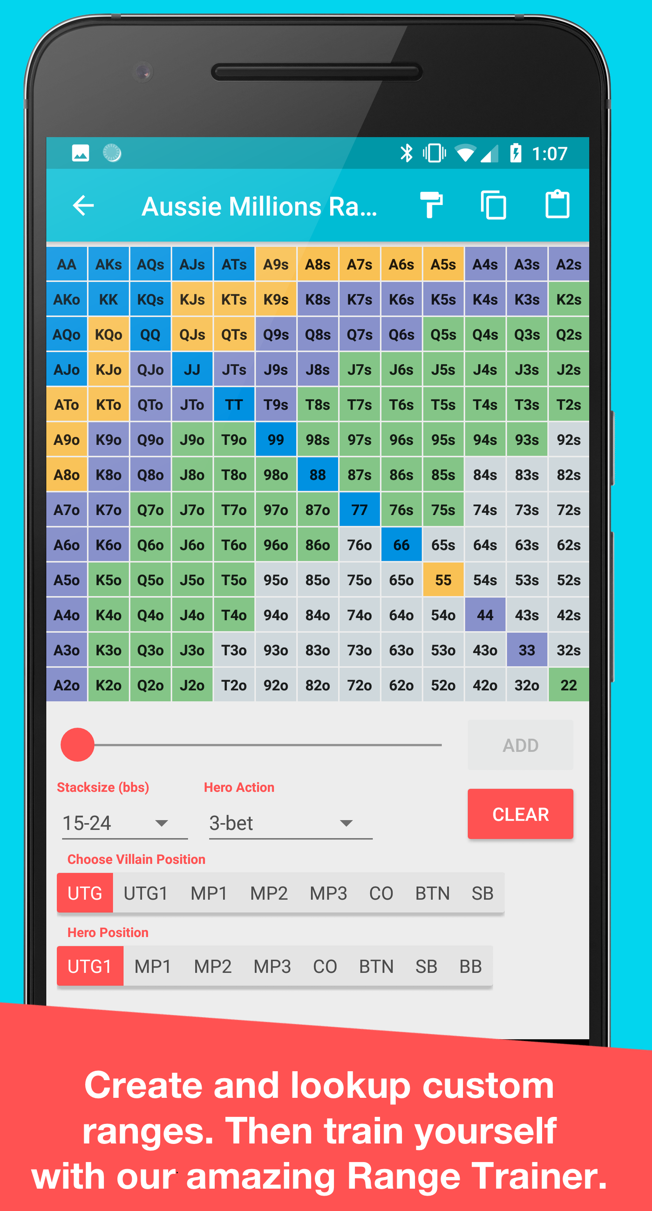Click the Aussie Millions Ra... title
Image resolution: width=652 pixels, height=1211 pixels.
259,206
